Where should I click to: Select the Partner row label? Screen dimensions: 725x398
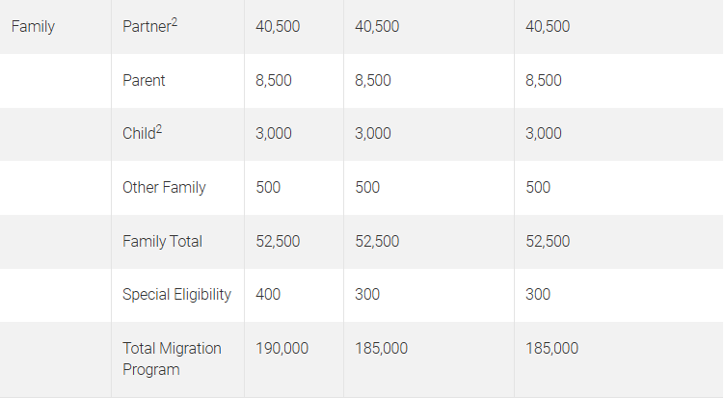[146, 27]
